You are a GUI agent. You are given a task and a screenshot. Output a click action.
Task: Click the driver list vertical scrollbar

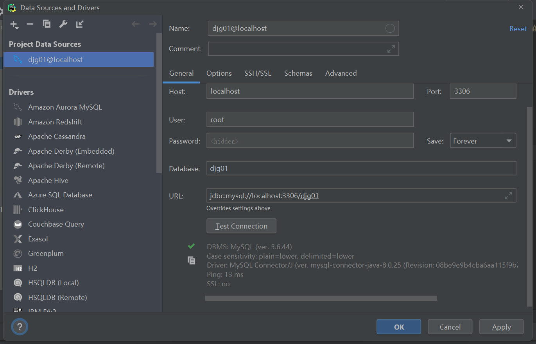click(x=159, y=103)
